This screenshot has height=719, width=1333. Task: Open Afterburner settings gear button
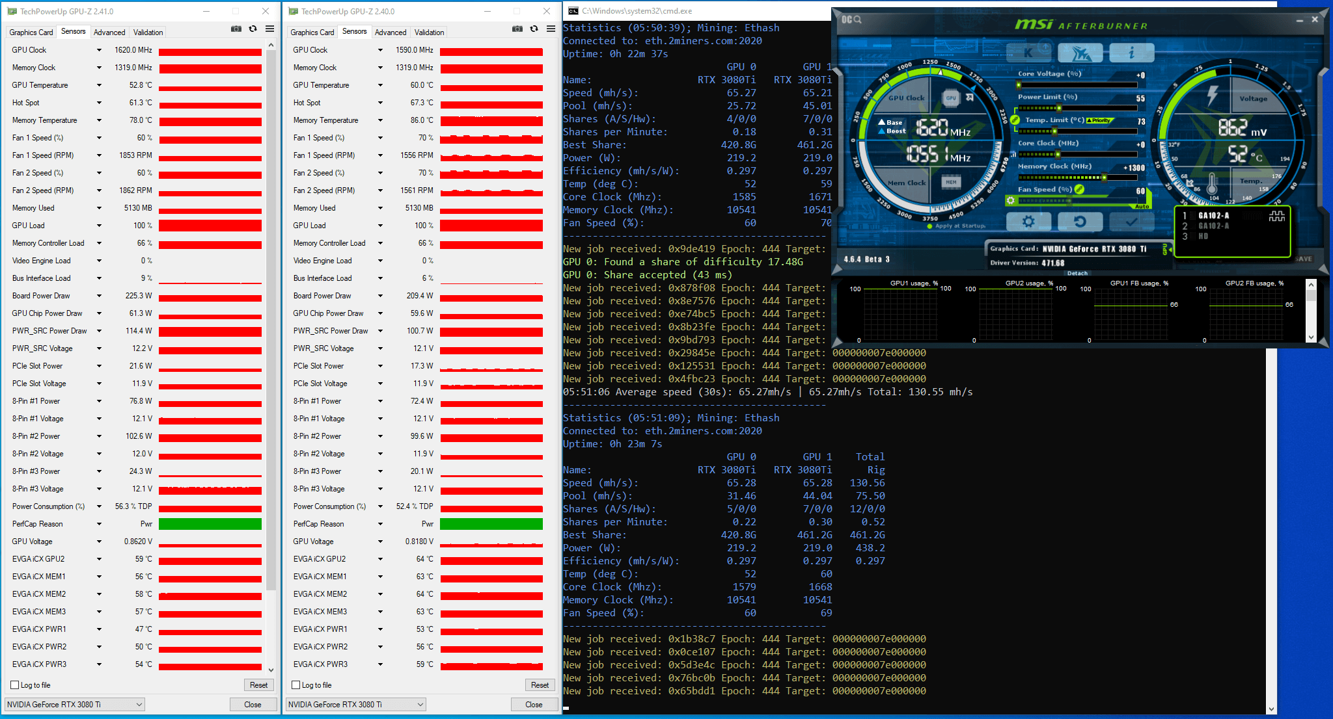[1028, 222]
